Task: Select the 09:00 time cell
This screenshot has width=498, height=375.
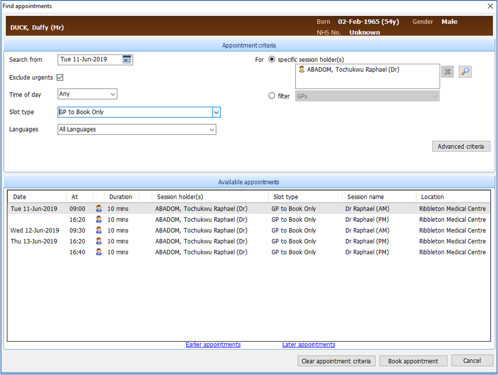Action: (x=77, y=209)
